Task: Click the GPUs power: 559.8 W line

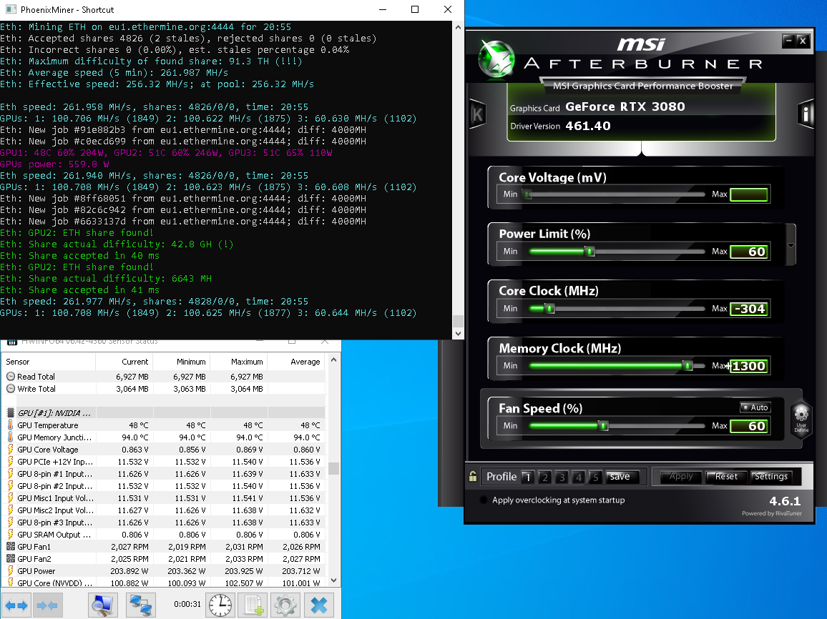Action: (55, 164)
